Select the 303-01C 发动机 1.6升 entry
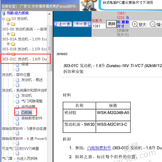Viewport: 162px width, 162px height. pyautogui.click(x=24, y=59)
